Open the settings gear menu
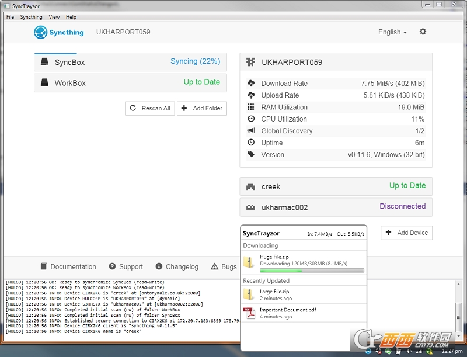This screenshot has width=467, height=357. tap(423, 32)
